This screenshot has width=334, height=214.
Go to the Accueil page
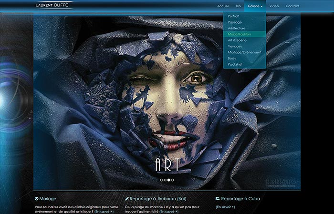point(223,6)
